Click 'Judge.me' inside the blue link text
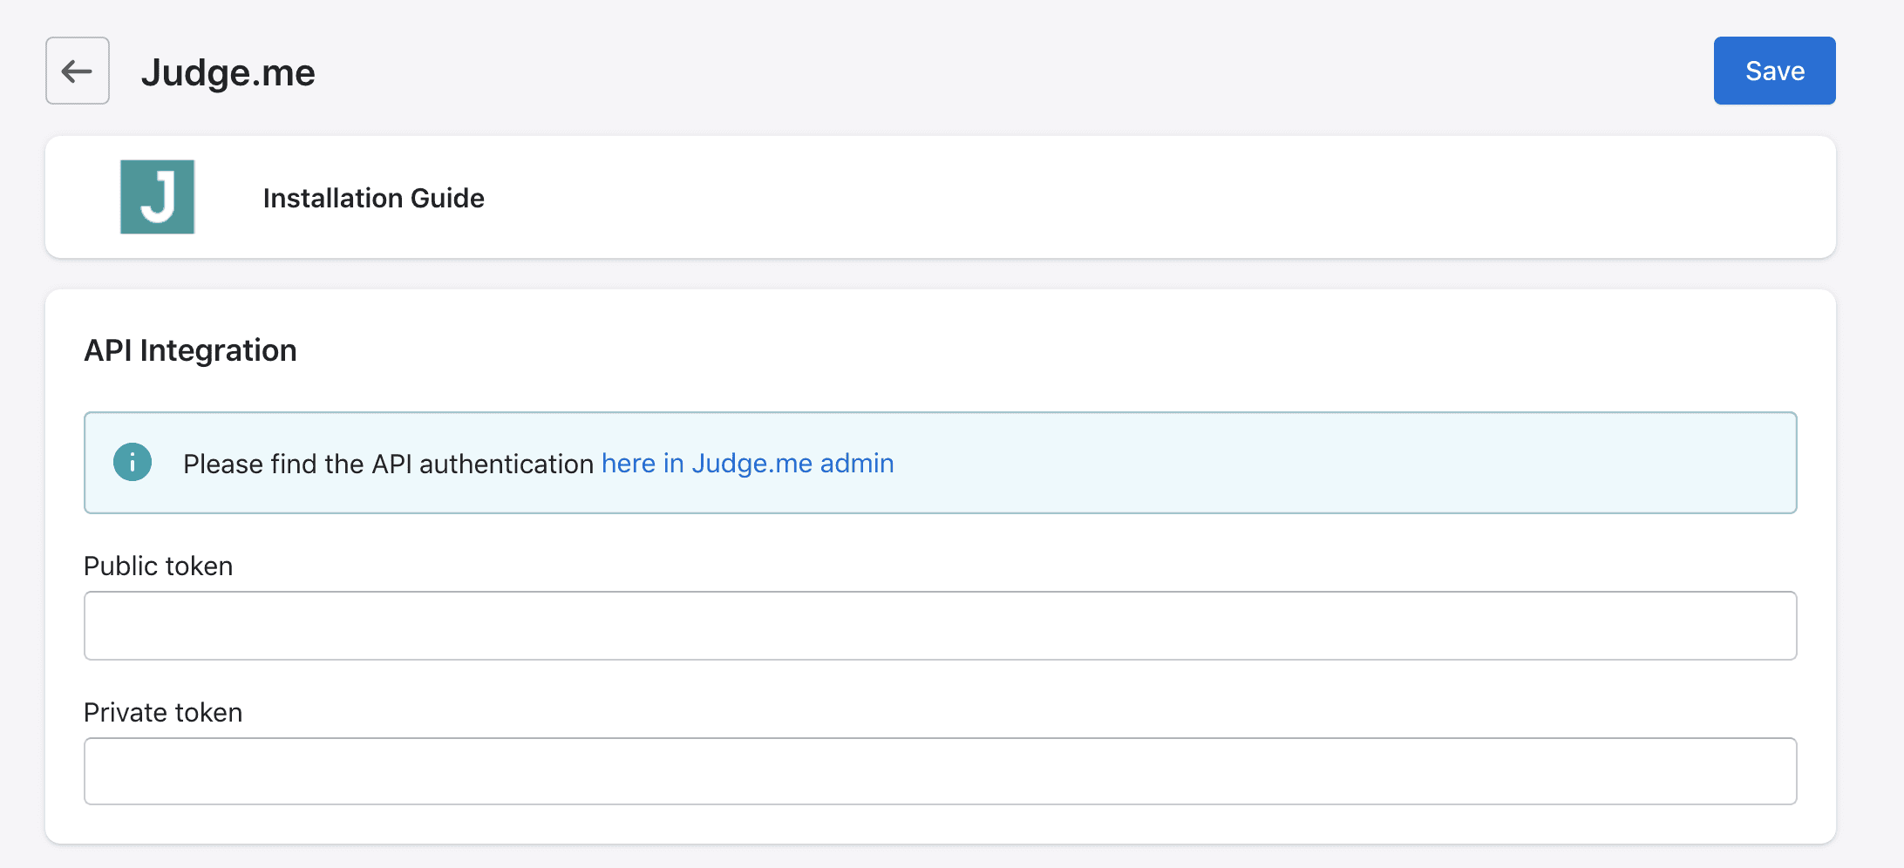This screenshot has height=868, width=1904. tap(751, 464)
